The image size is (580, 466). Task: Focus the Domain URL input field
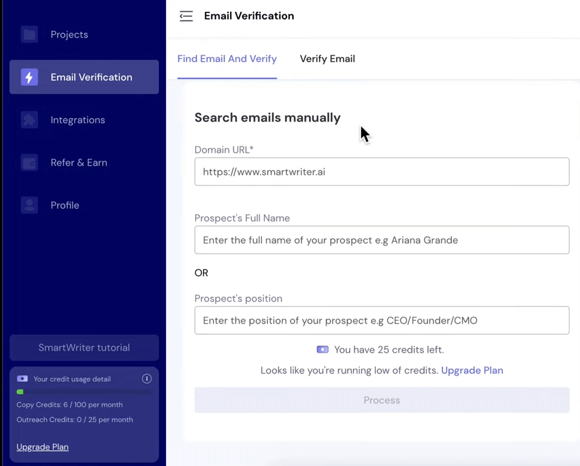click(381, 172)
